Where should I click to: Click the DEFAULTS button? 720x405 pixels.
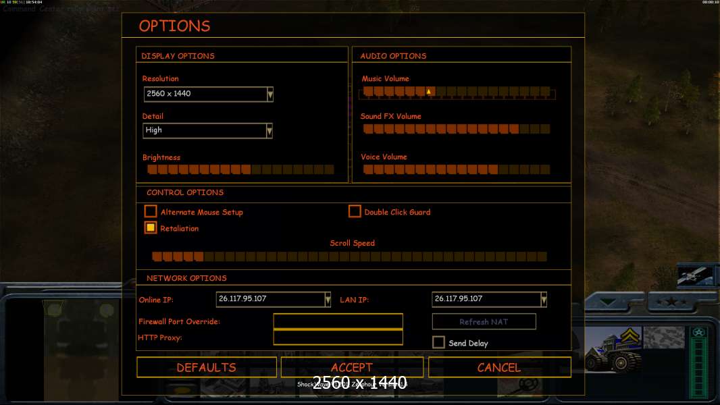(x=207, y=367)
